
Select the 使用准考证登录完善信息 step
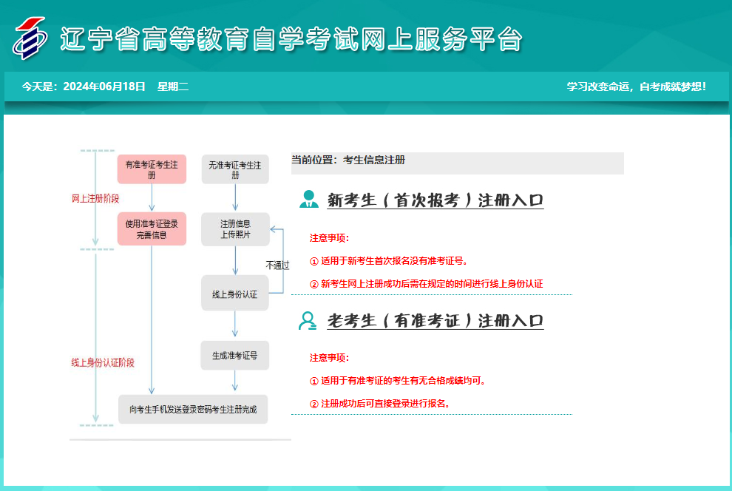pos(152,228)
